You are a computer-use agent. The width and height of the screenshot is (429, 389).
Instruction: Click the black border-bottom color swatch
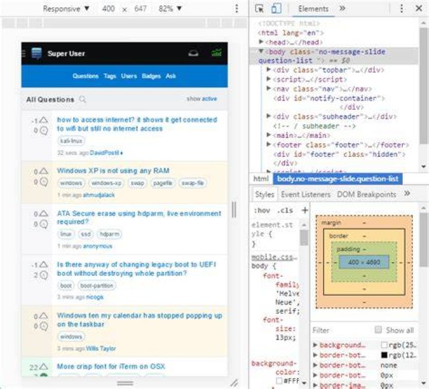point(384,355)
